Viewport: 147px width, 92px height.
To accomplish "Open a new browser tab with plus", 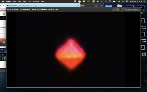I will pyautogui.click(x=35, y=6).
